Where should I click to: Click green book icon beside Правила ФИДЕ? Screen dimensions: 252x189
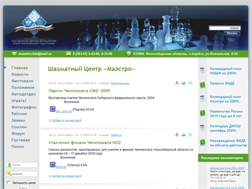pyautogui.click(x=203, y=85)
